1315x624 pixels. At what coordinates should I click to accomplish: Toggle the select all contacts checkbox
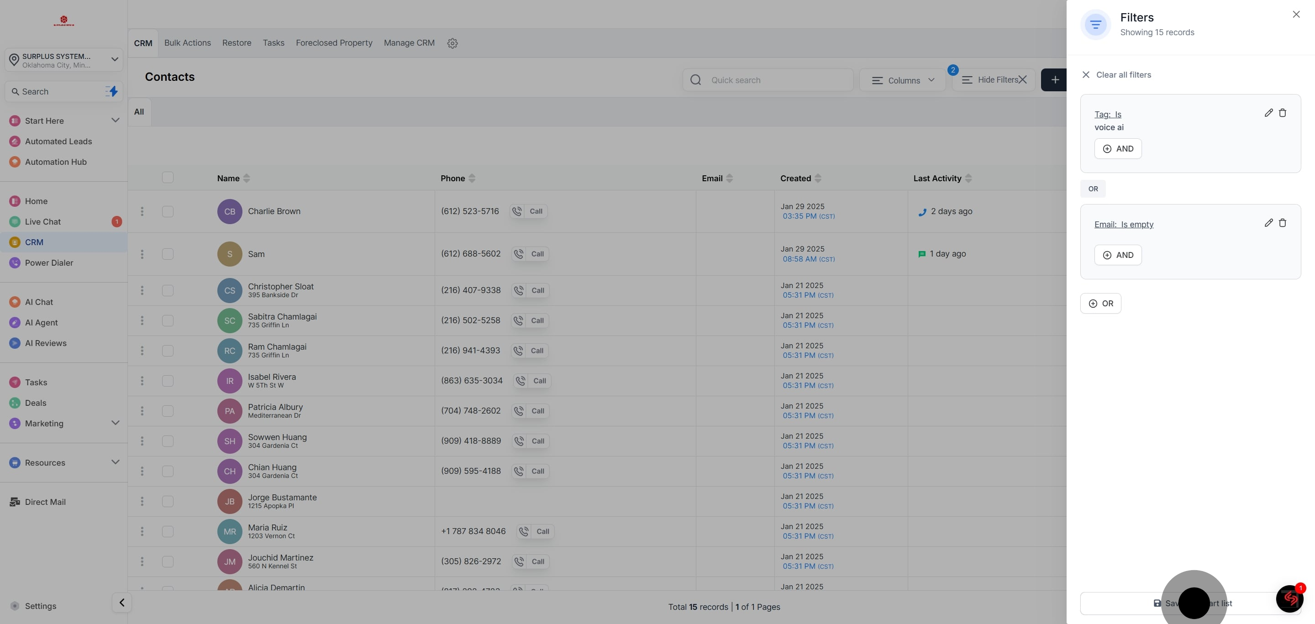click(168, 178)
